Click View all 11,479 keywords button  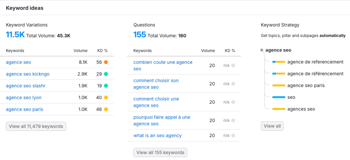coord(36,126)
